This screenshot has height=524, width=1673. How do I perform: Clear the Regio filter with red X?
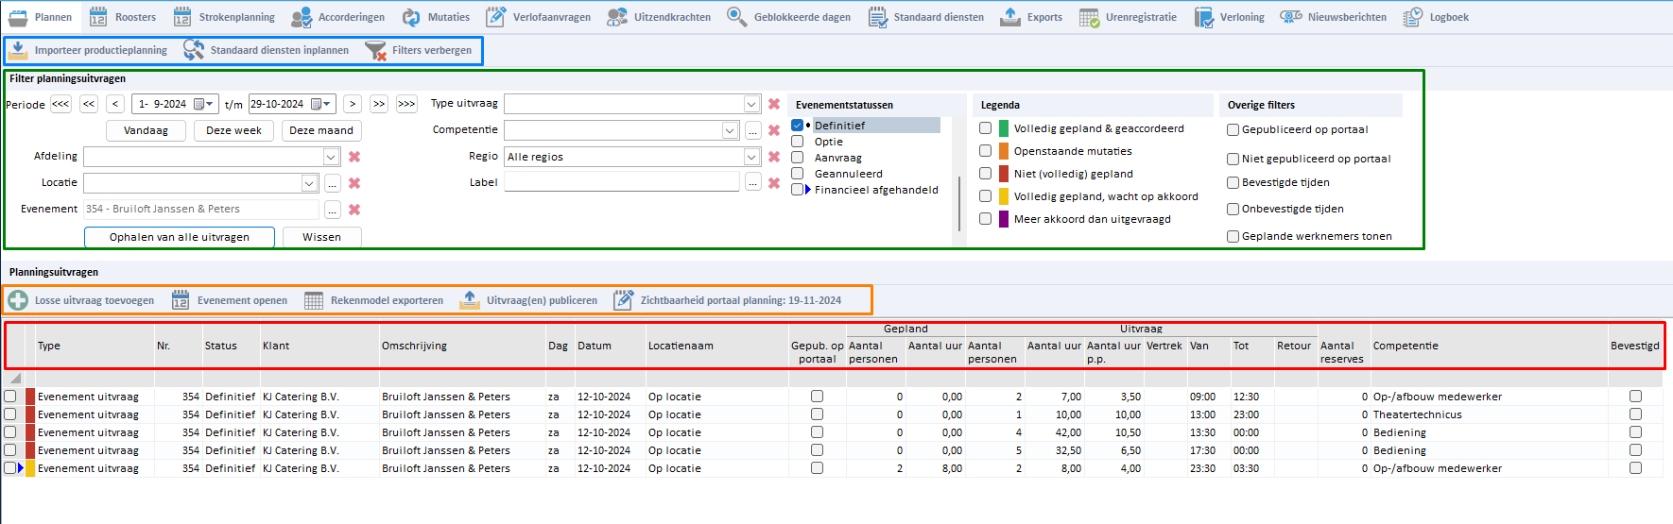click(774, 157)
